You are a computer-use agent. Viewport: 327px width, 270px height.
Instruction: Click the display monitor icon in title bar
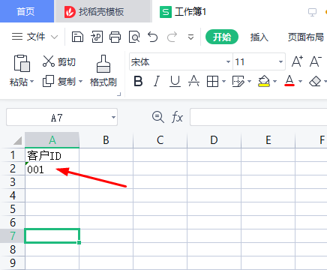(x=312, y=12)
